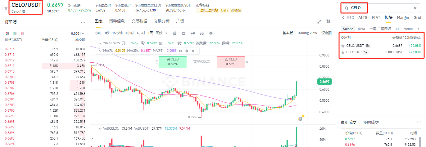
Task: Show only sell orders in order book
Action: (22, 33)
